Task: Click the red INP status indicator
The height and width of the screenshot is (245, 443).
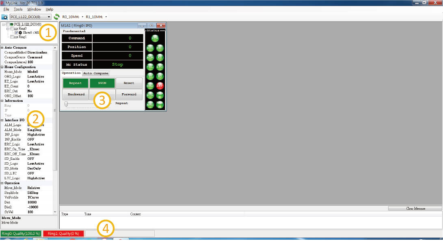Action: click(x=160, y=86)
